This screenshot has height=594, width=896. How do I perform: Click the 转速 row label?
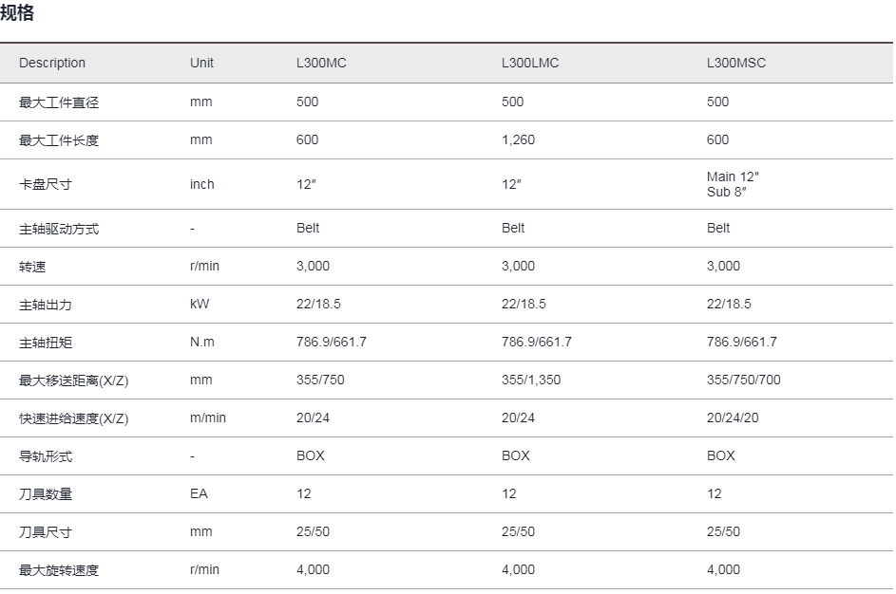32,267
